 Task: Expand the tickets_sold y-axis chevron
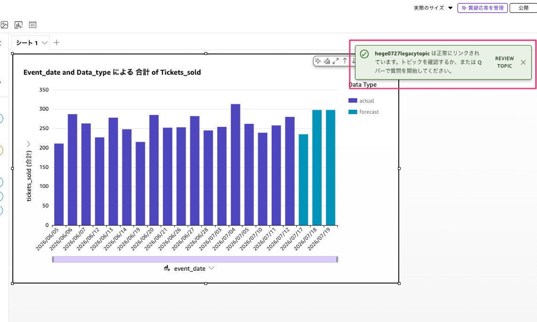29,144
